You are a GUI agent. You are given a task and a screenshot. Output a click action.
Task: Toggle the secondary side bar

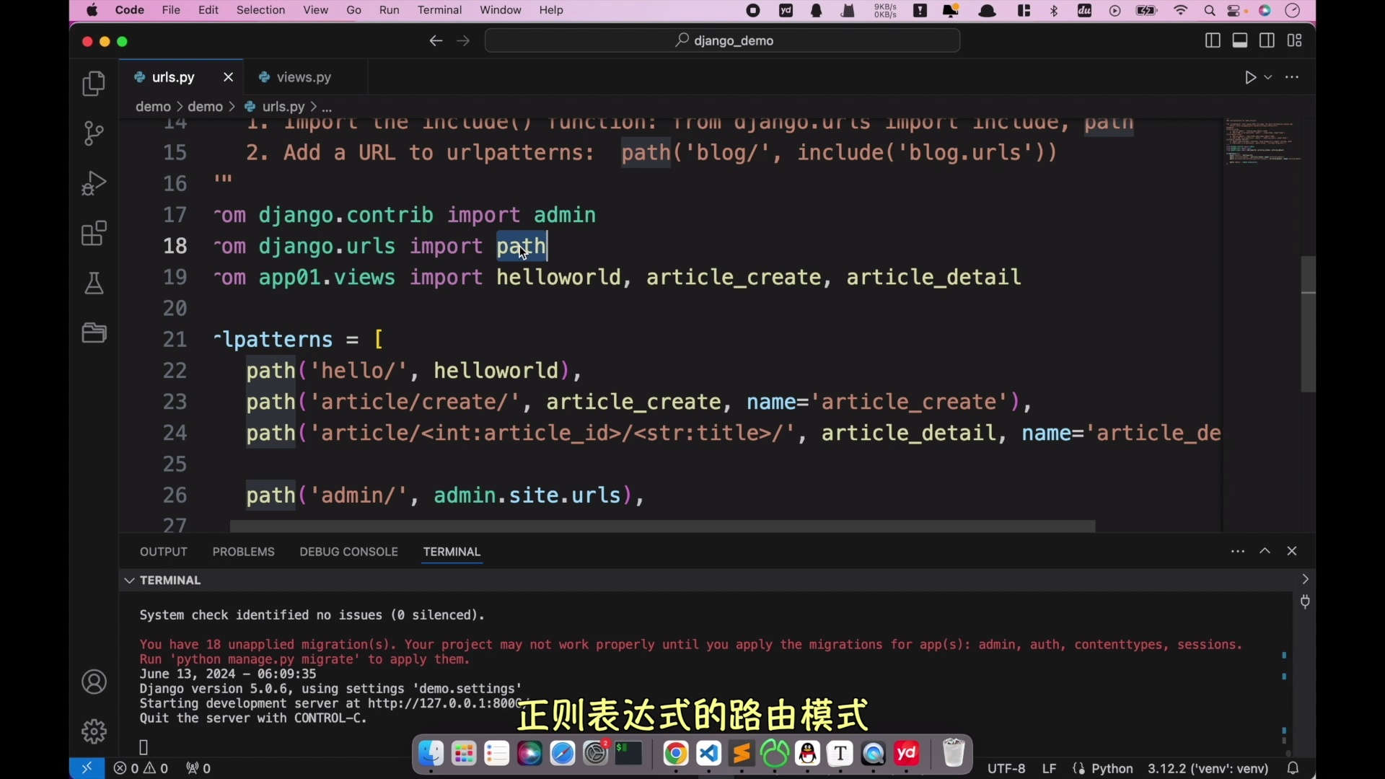tap(1267, 40)
